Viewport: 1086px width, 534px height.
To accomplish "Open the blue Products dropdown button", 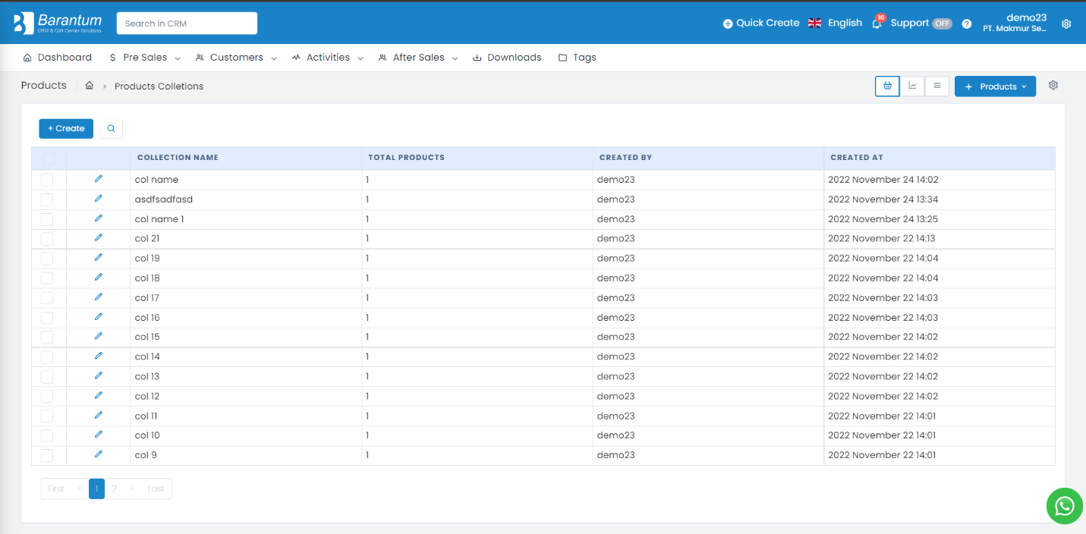I will coord(995,86).
